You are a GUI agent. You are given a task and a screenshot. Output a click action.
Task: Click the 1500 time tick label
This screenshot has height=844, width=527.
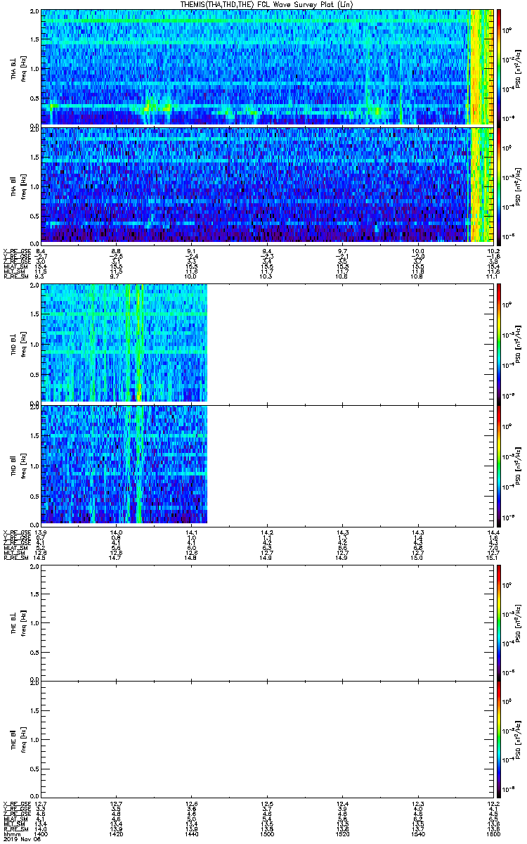click(266, 833)
